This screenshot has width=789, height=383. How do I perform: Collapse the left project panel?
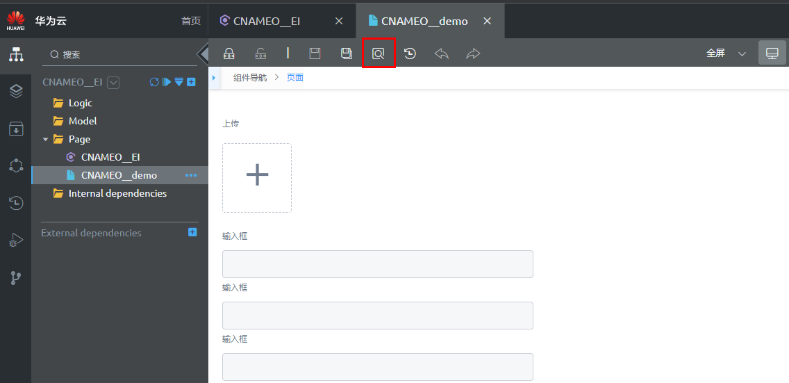pos(203,54)
